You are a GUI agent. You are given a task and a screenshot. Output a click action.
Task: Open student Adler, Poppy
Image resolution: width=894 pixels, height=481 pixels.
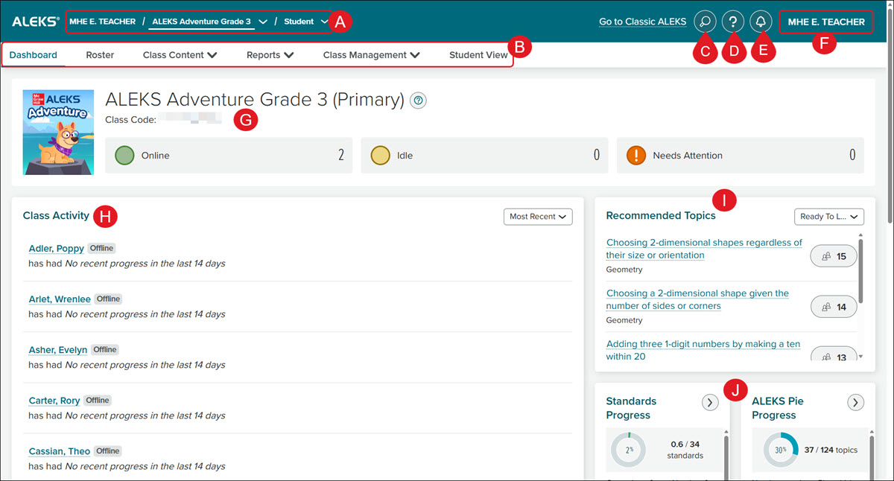(x=56, y=249)
